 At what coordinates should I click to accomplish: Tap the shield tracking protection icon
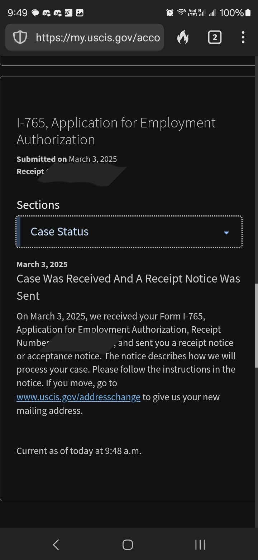pyautogui.click(x=20, y=37)
